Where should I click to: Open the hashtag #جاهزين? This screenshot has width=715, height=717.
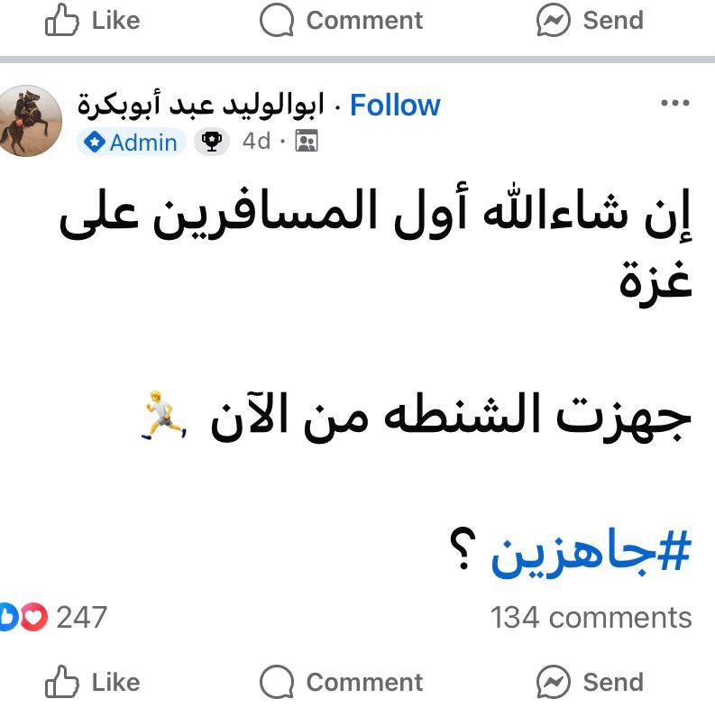pyautogui.click(x=590, y=553)
